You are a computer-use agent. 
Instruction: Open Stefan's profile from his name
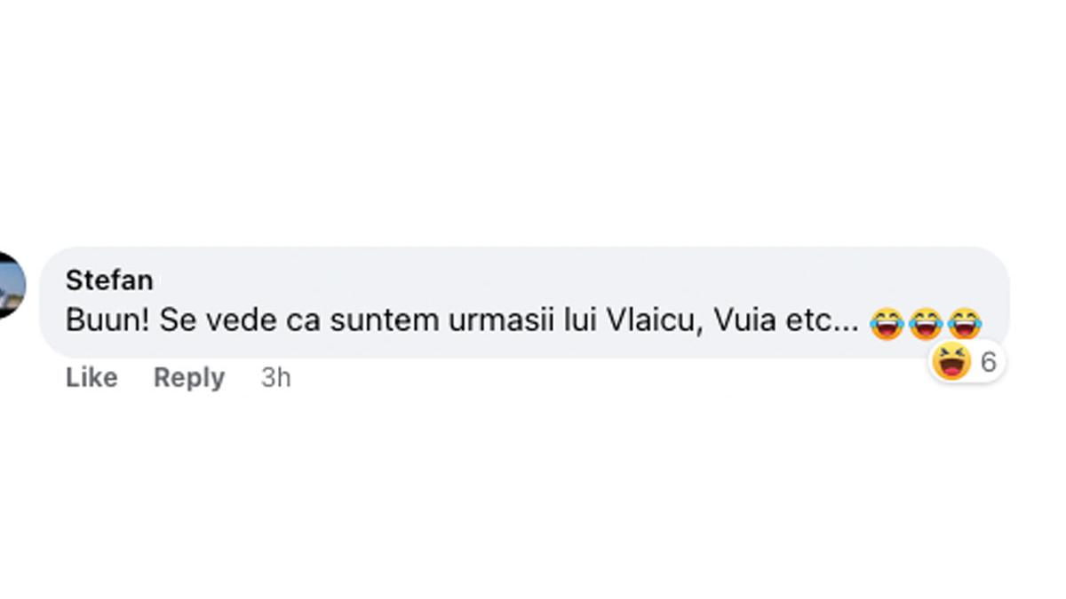pos(110,280)
